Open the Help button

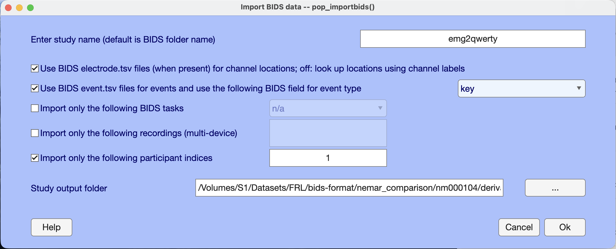[x=52, y=227]
